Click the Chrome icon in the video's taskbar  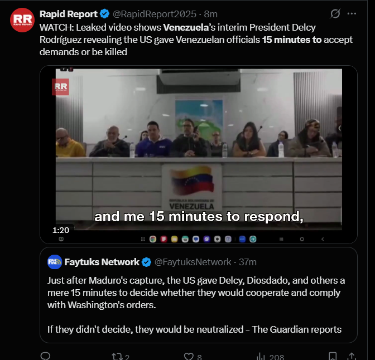pos(153,239)
